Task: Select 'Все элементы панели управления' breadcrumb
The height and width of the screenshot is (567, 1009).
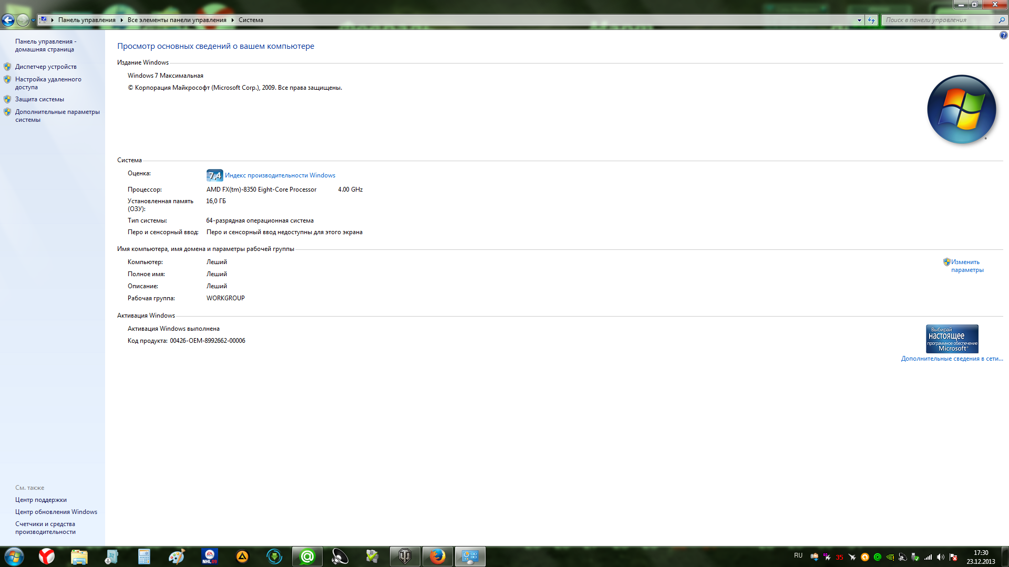Action: (x=177, y=20)
